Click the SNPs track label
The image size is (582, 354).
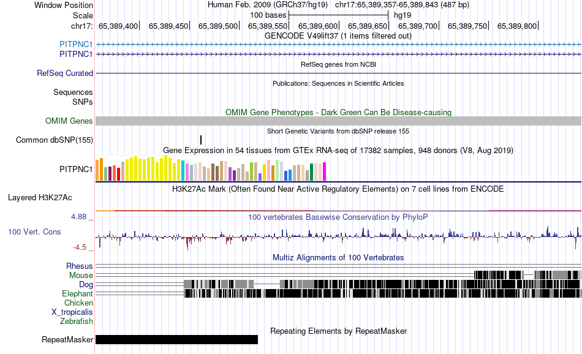(x=83, y=102)
